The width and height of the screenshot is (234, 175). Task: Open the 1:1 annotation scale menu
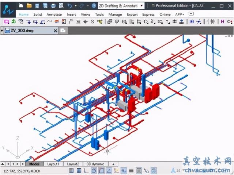click(178, 170)
